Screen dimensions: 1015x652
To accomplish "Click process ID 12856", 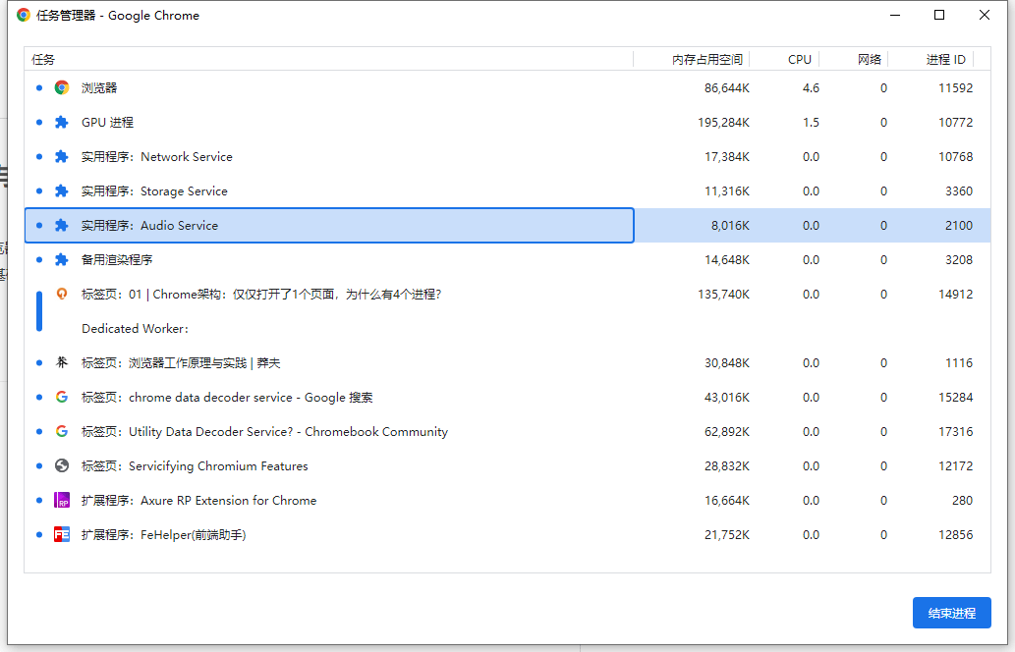I will click(x=955, y=534).
